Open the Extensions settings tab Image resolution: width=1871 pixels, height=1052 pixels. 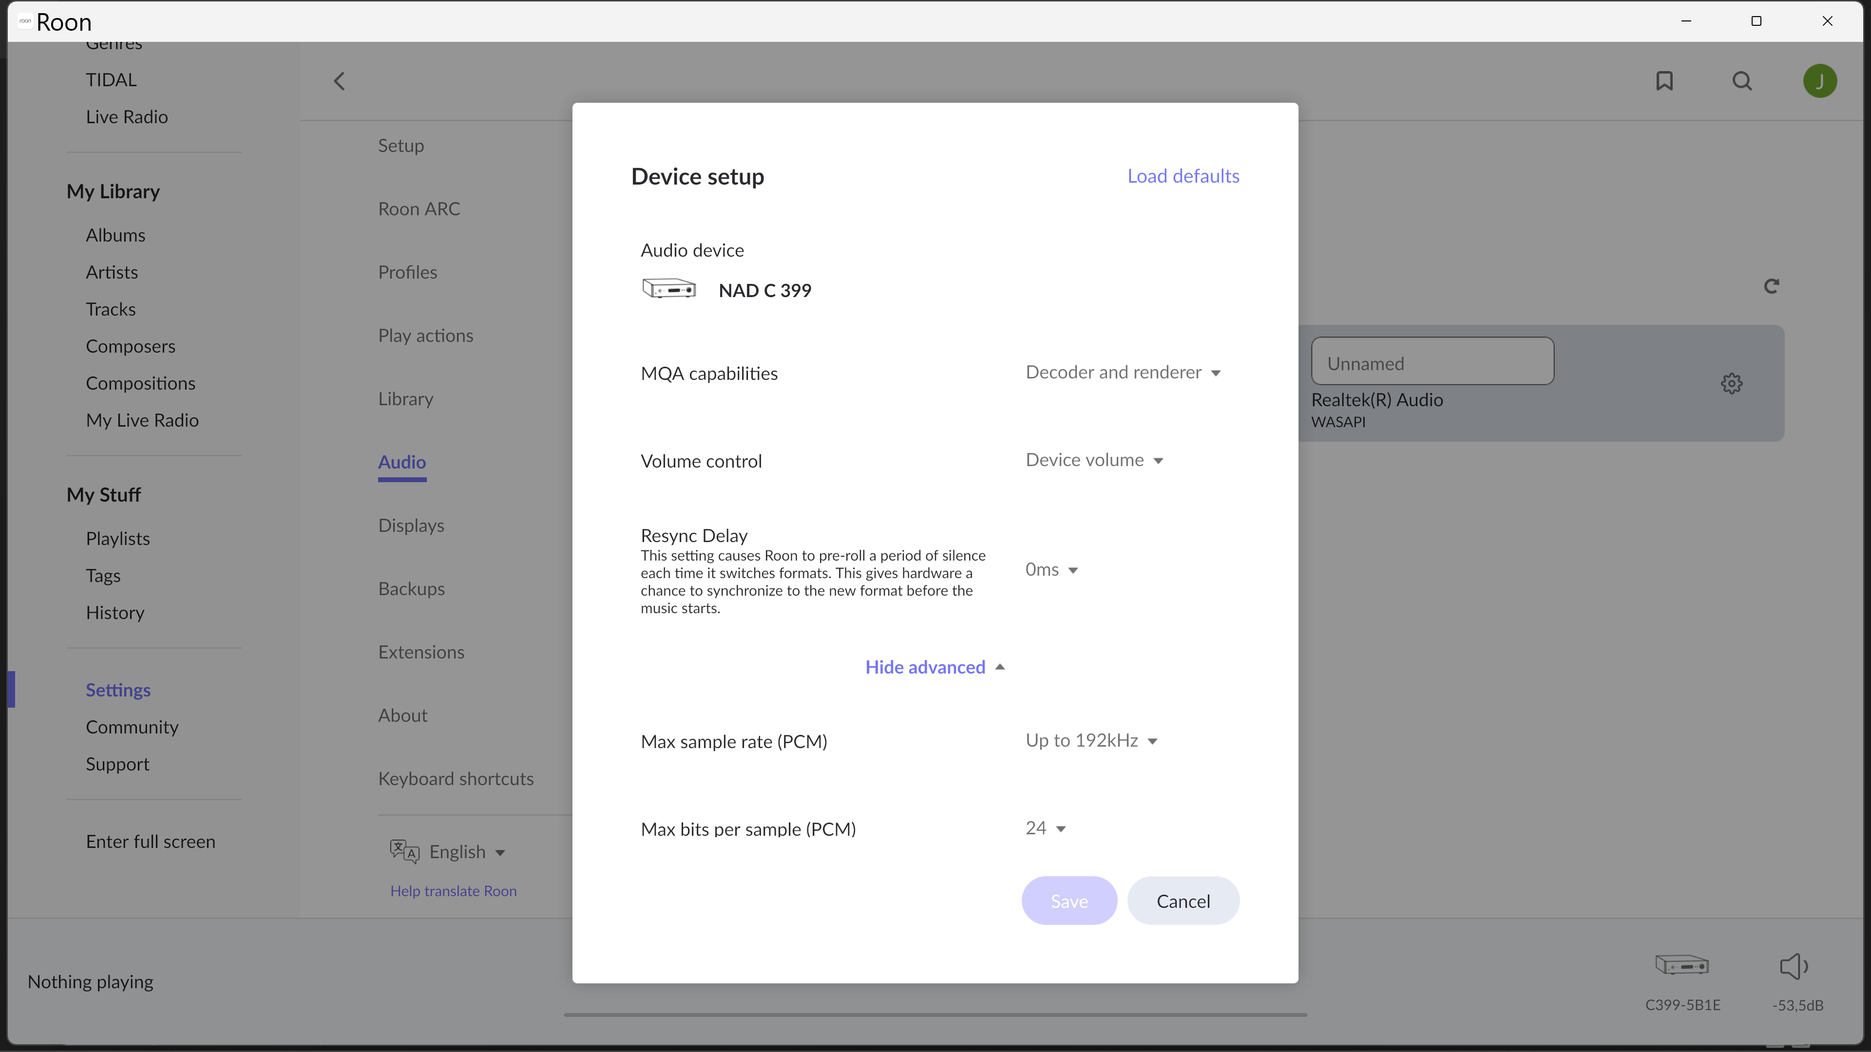[421, 651]
